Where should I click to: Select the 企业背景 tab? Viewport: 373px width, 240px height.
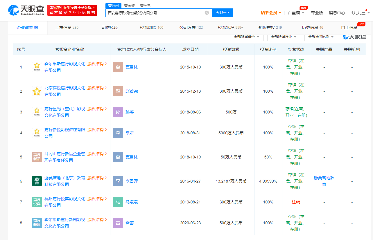pyautogui.click(x=27, y=28)
